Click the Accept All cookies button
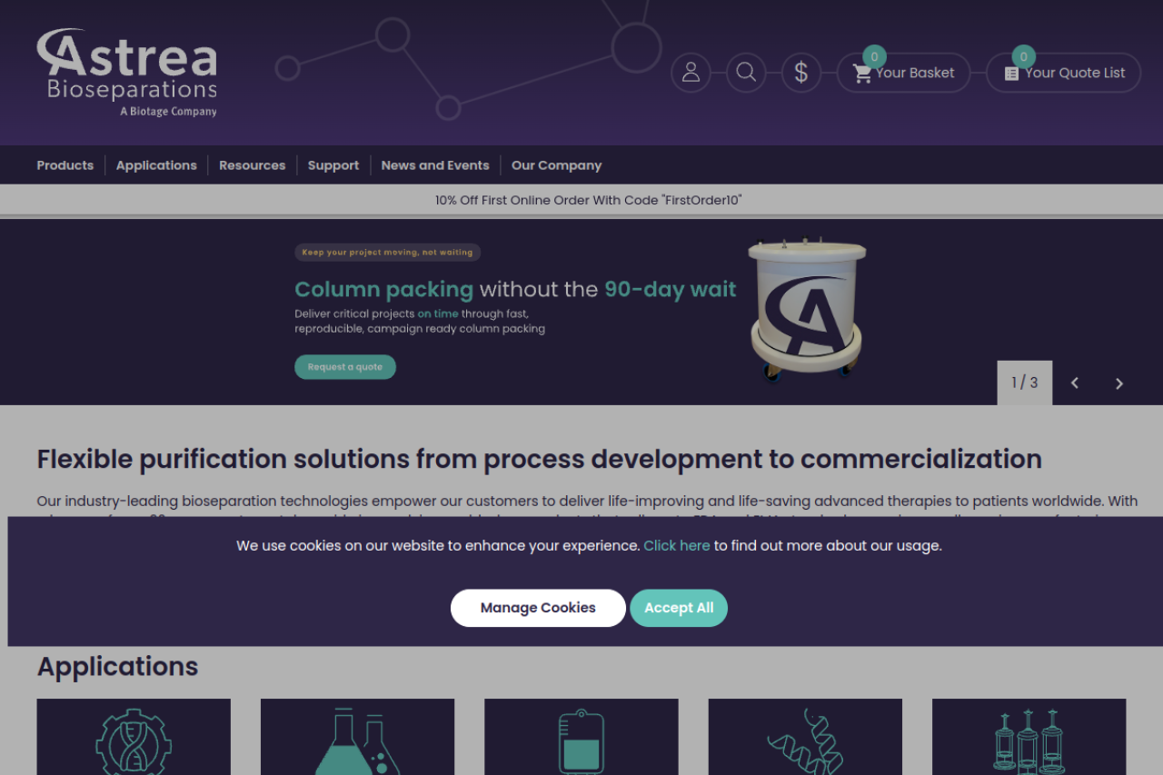1163x775 pixels. [679, 608]
